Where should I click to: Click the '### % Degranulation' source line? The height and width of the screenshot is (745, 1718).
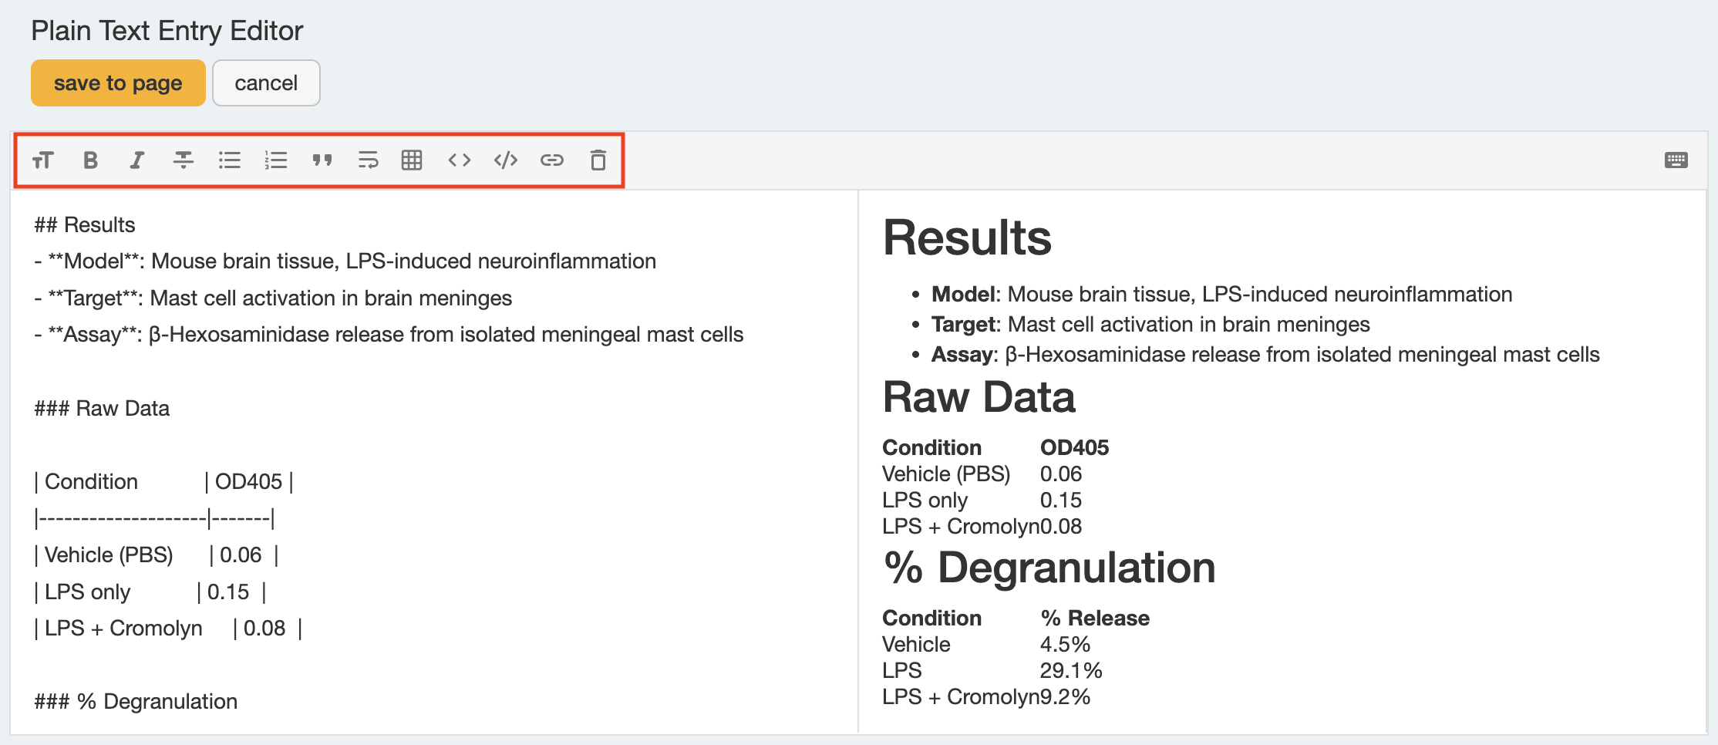136,702
